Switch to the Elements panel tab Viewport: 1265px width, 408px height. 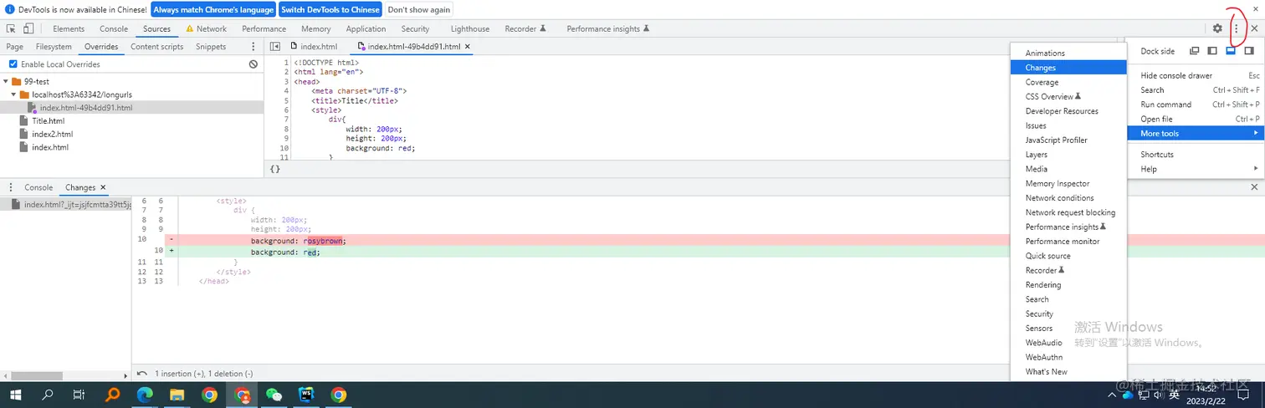coord(69,28)
